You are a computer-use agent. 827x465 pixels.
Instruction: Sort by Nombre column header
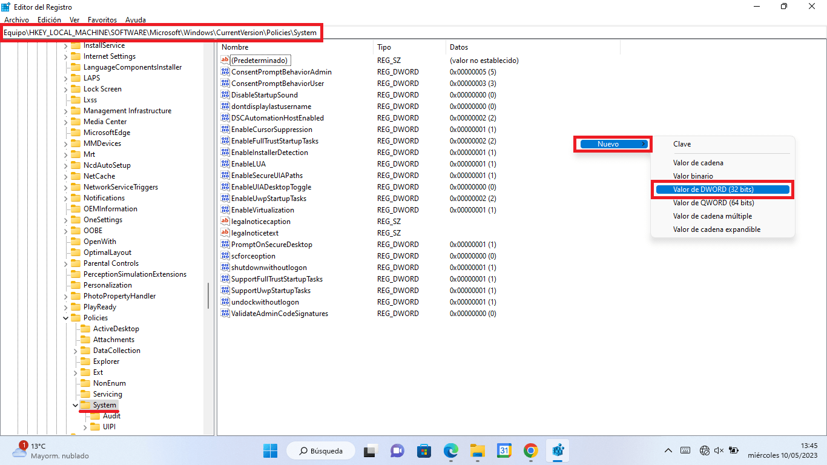tap(296, 47)
